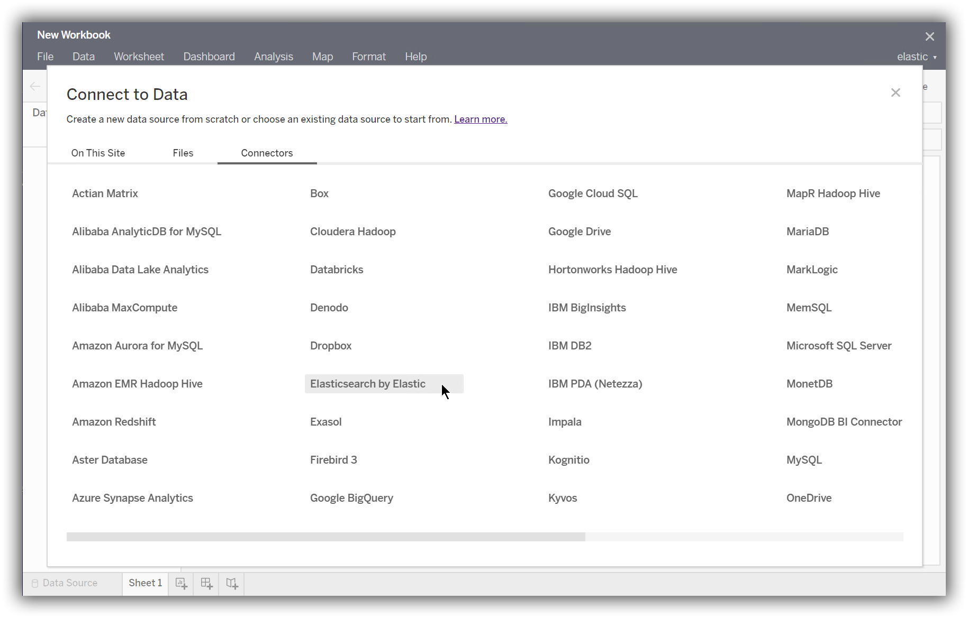Switch to Sheet 1
The width and height of the screenshot is (968, 618).
pyautogui.click(x=145, y=583)
